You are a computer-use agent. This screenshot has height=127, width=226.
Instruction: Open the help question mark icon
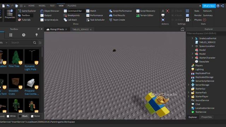pyautogui.click(x=218, y=6)
